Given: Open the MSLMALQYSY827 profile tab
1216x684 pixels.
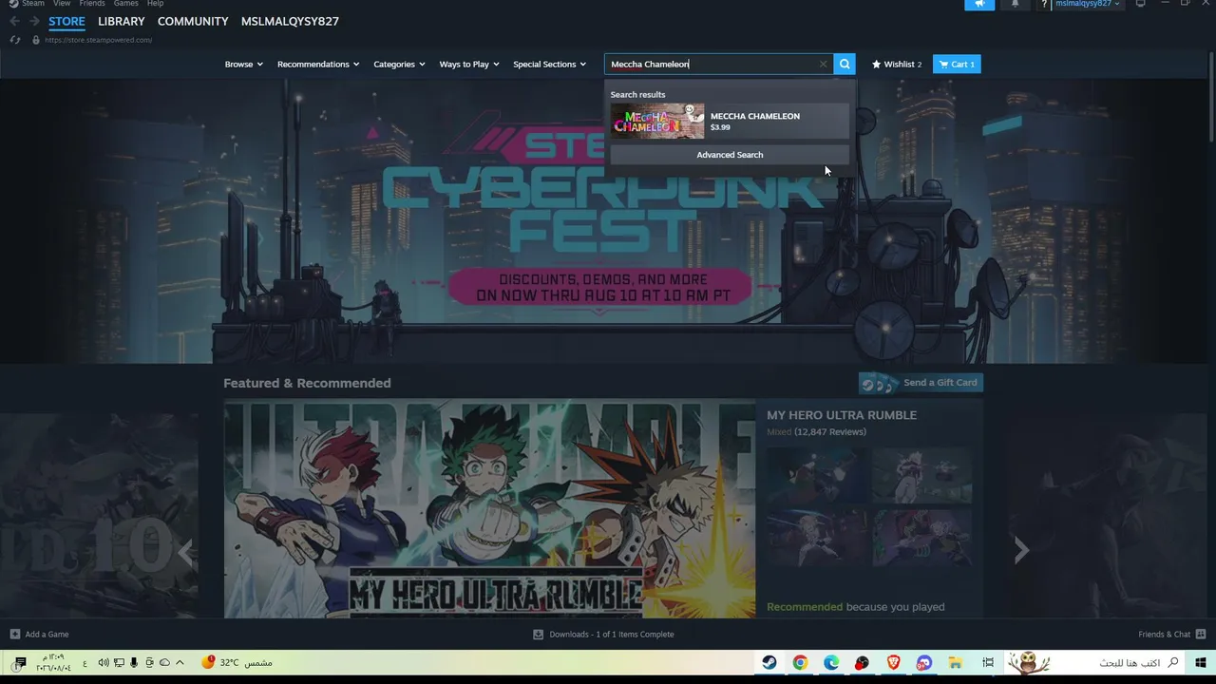Looking at the screenshot, I should click(x=290, y=21).
